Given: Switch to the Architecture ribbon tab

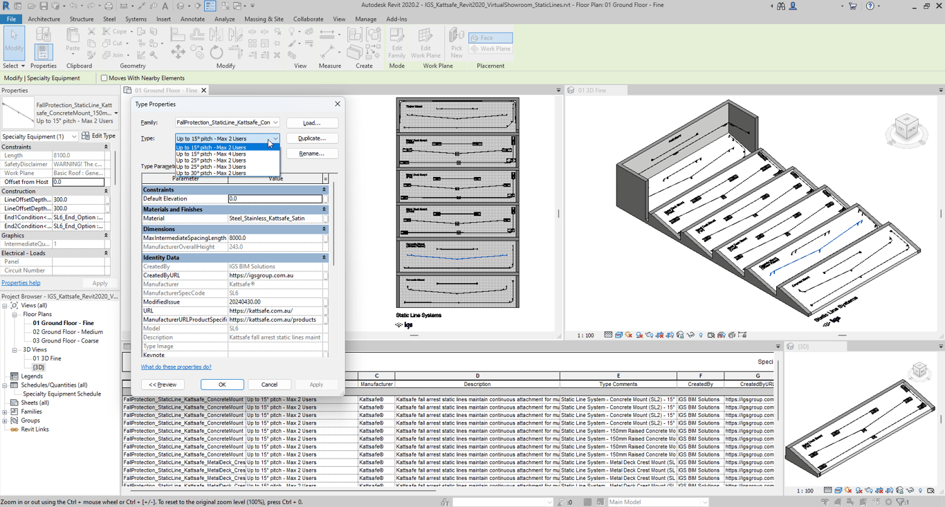Looking at the screenshot, I should (x=44, y=19).
